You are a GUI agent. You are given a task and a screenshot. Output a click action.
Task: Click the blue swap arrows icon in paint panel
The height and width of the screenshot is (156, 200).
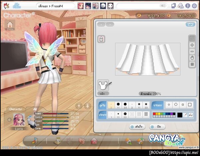click(190, 25)
